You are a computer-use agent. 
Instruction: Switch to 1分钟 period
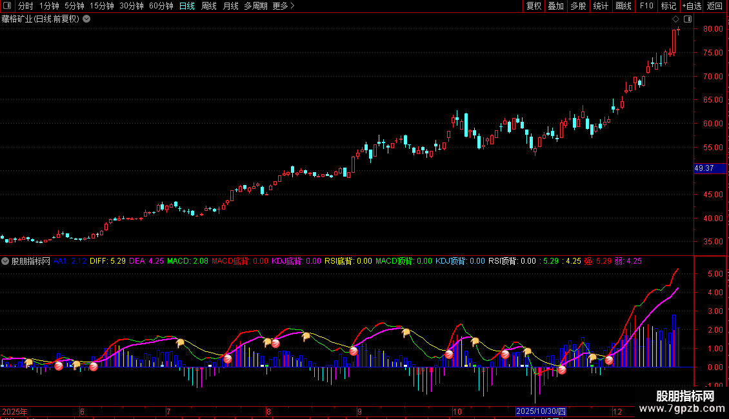(x=49, y=6)
